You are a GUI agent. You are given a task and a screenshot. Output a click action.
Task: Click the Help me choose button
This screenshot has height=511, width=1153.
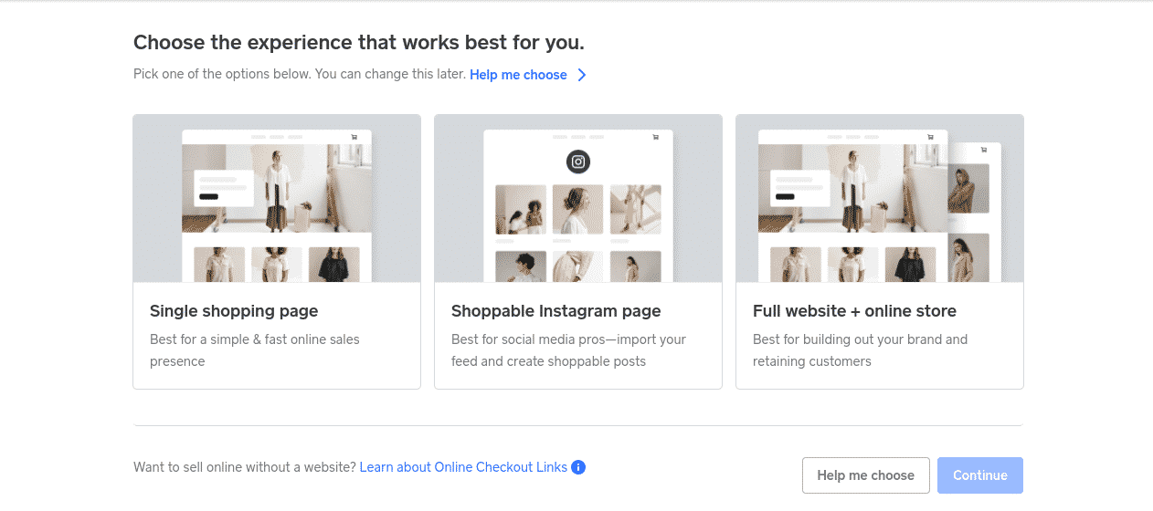[866, 475]
